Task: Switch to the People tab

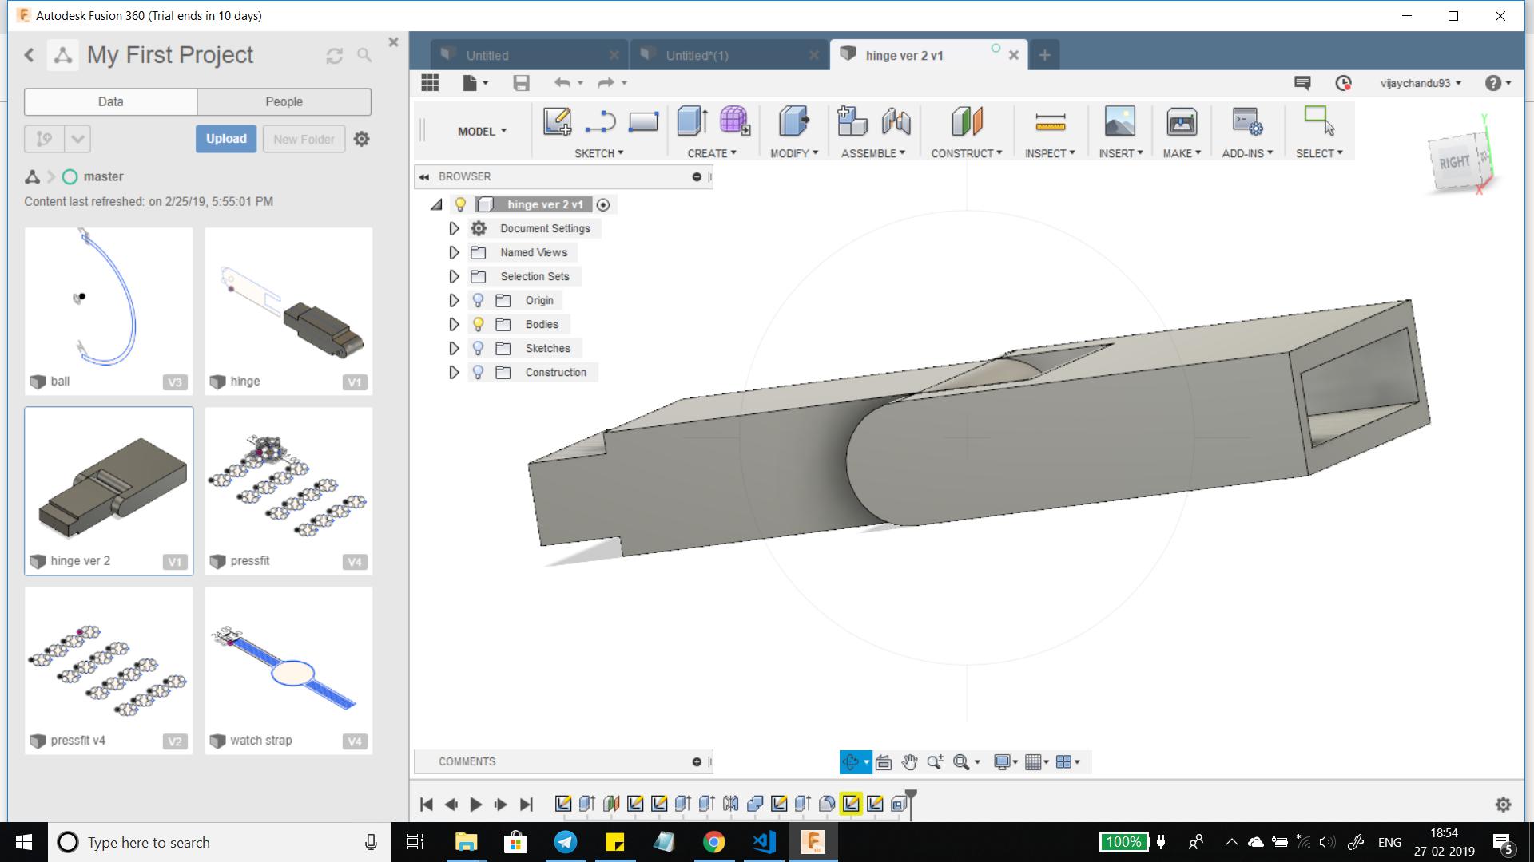Action: point(284,101)
